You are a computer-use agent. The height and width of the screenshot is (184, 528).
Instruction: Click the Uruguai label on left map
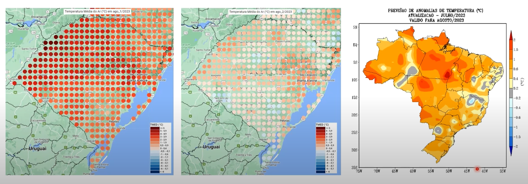[x=38, y=149]
